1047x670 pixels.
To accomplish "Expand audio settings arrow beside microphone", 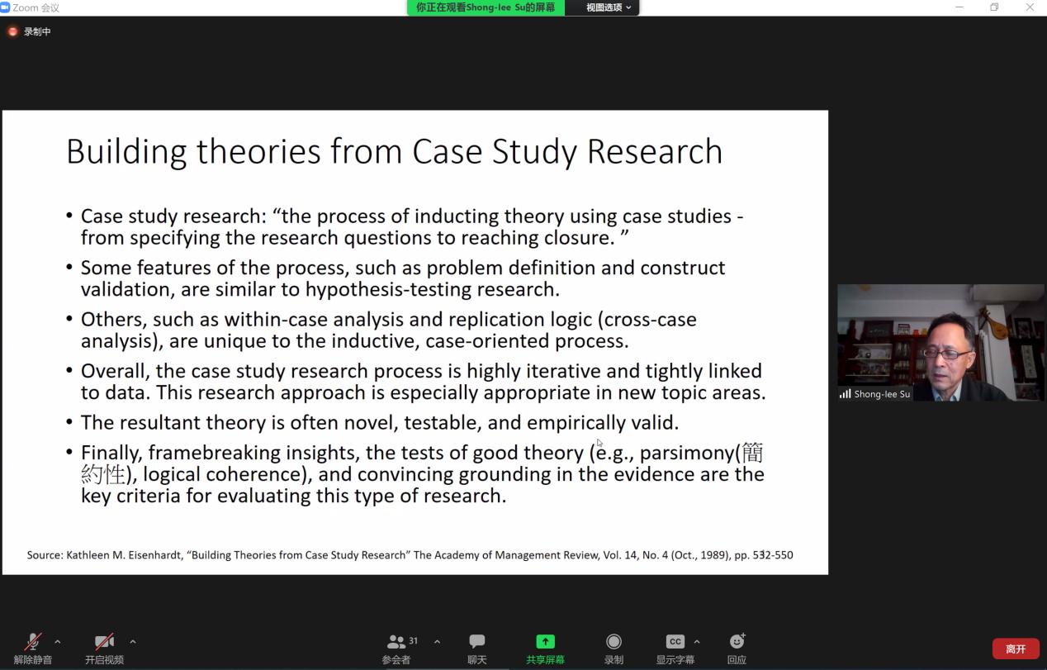I will pyautogui.click(x=58, y=642).
